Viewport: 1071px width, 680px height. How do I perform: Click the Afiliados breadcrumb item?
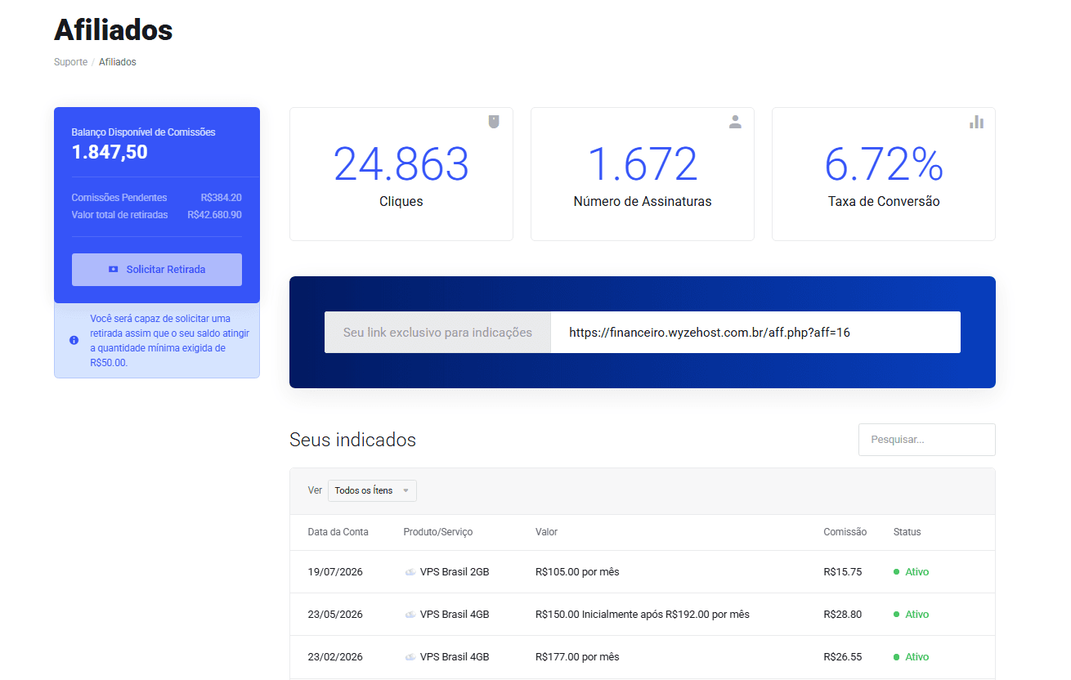(118, 62)
